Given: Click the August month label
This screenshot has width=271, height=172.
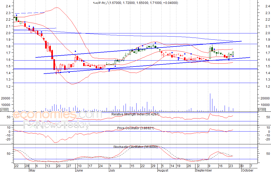Looking at the screenshot, I should pos(163,170).
